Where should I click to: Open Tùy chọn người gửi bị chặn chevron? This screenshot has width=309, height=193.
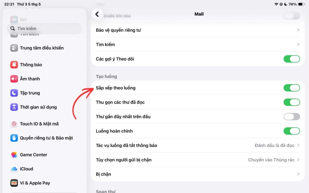click(x=298, y=160)
